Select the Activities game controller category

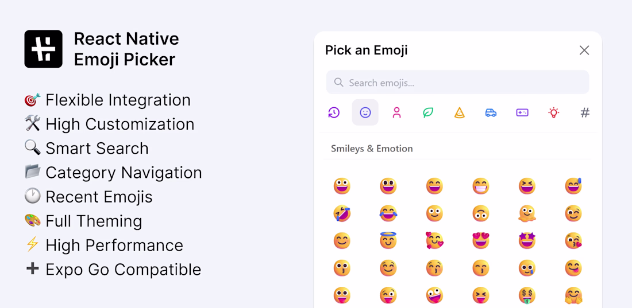click(x=522, y=112)
